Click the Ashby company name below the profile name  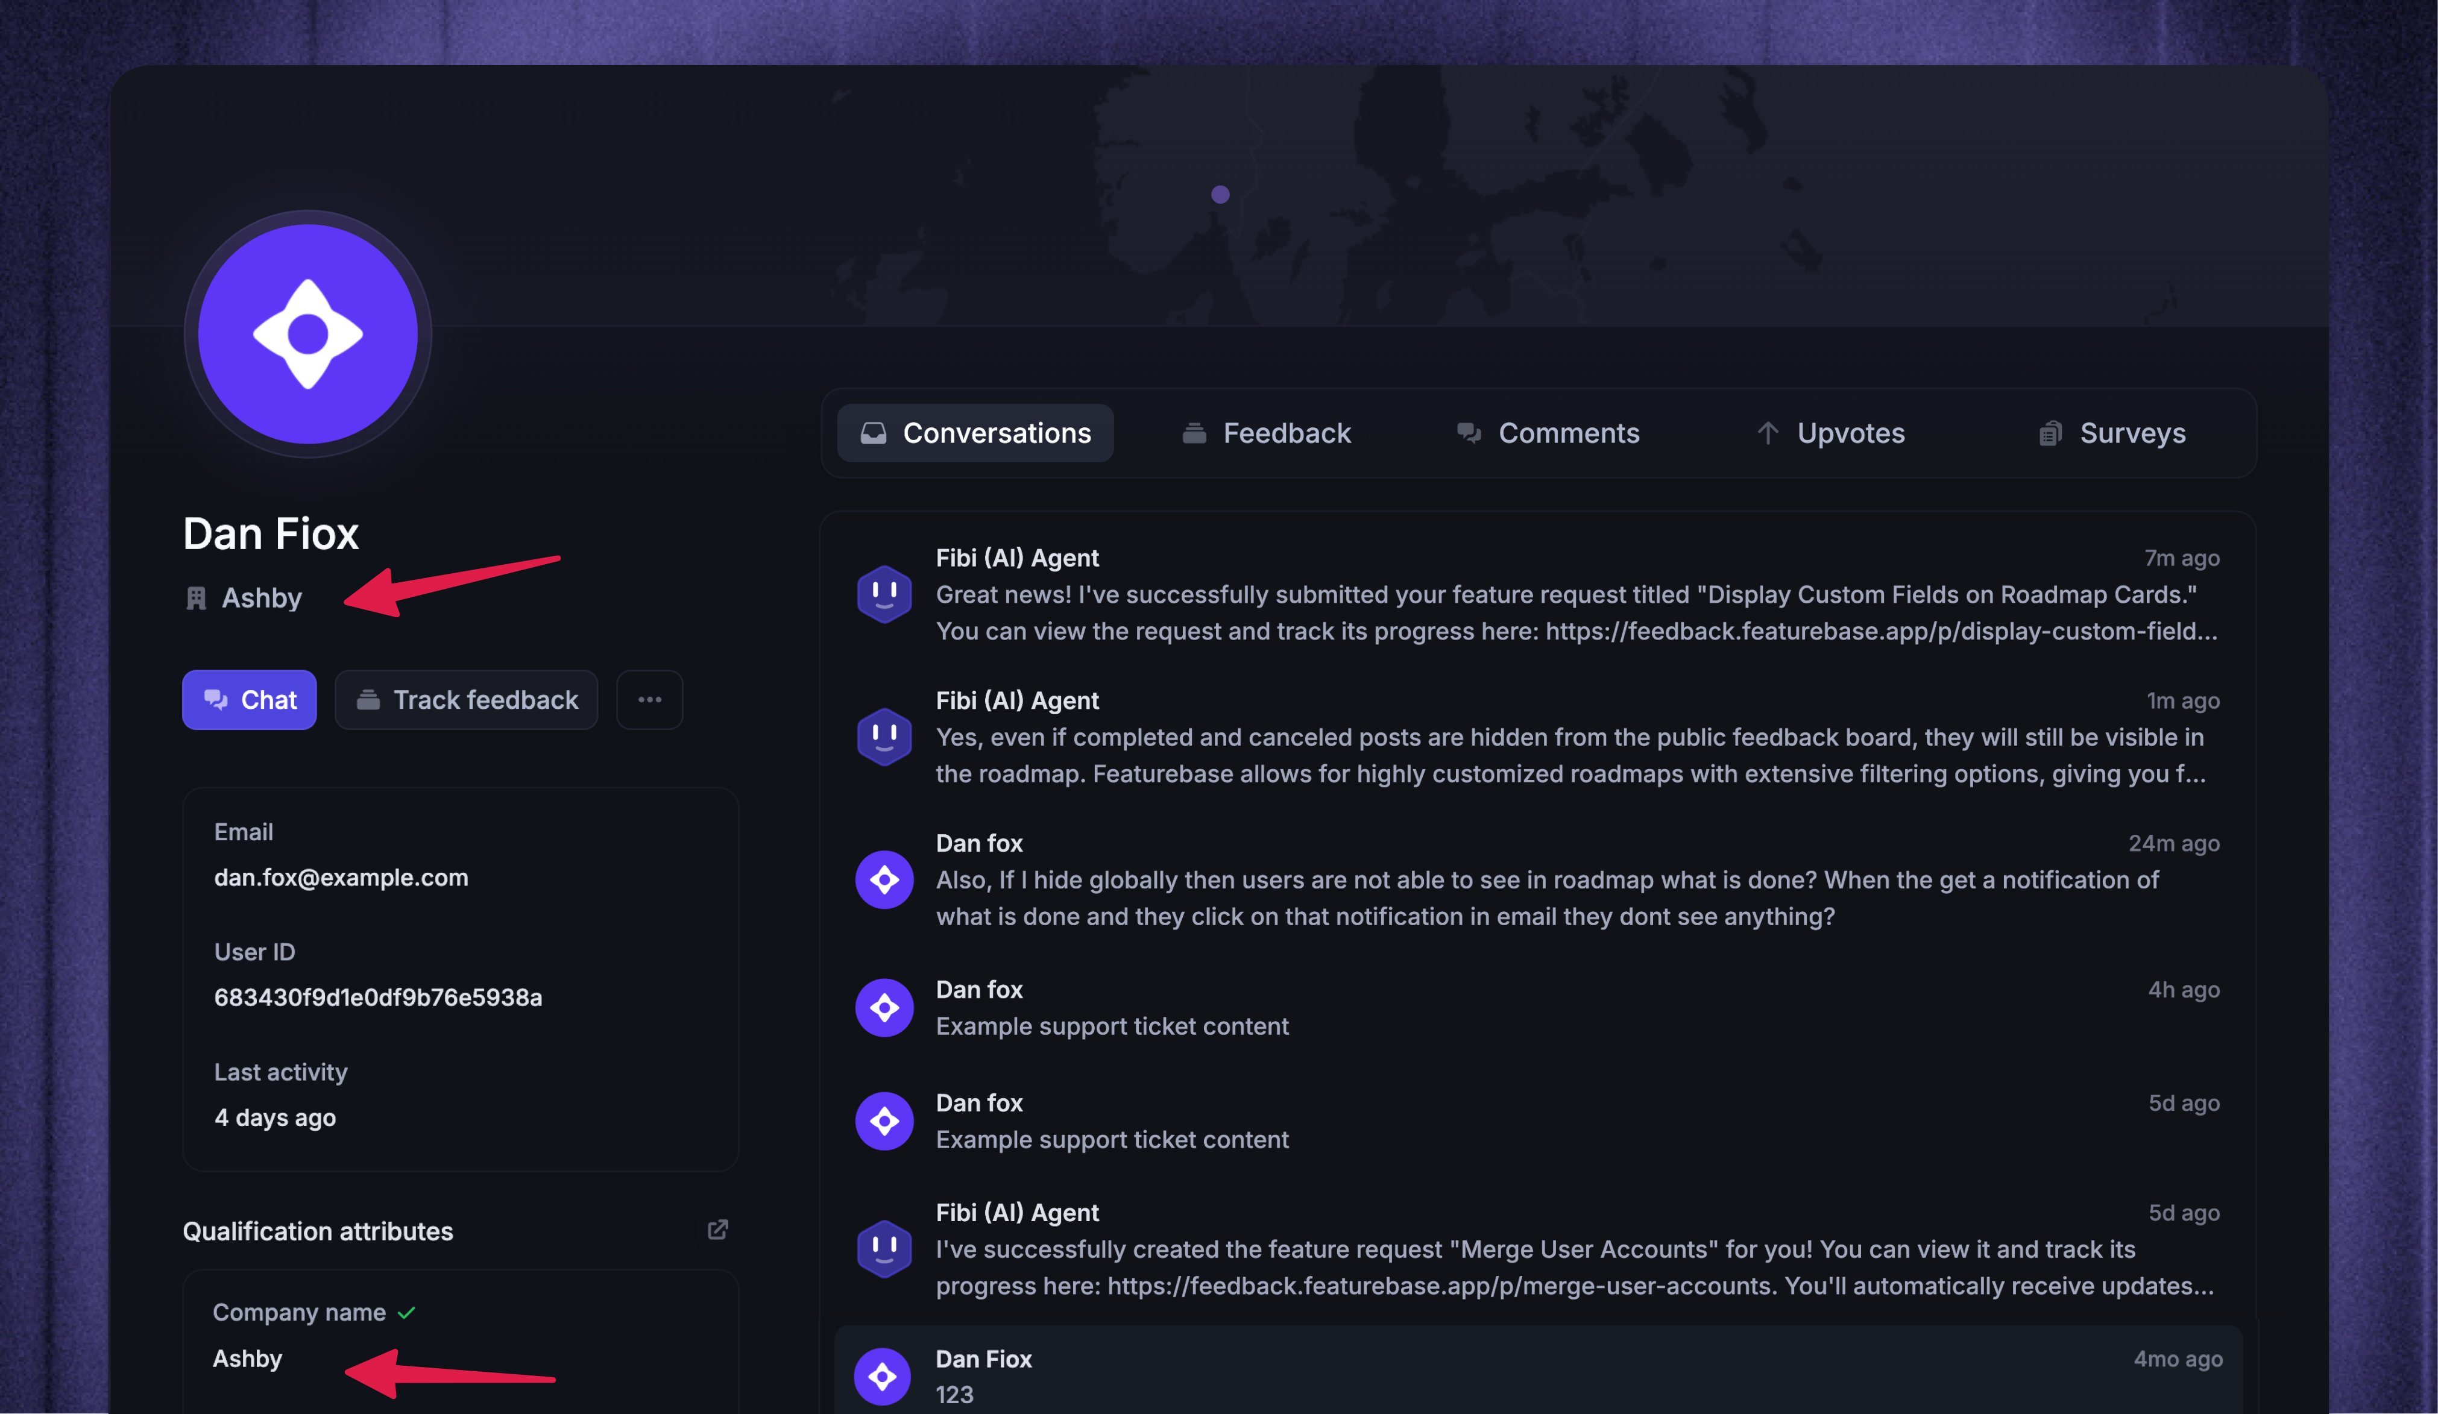262,598
